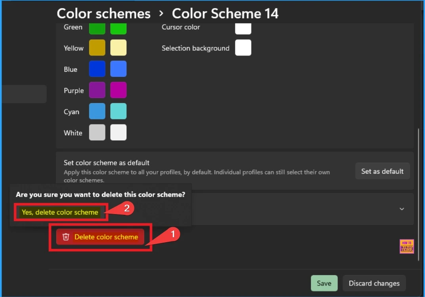Click the How To Manage Devices logo
The image size is (425, 297).
tap(407, 246)
